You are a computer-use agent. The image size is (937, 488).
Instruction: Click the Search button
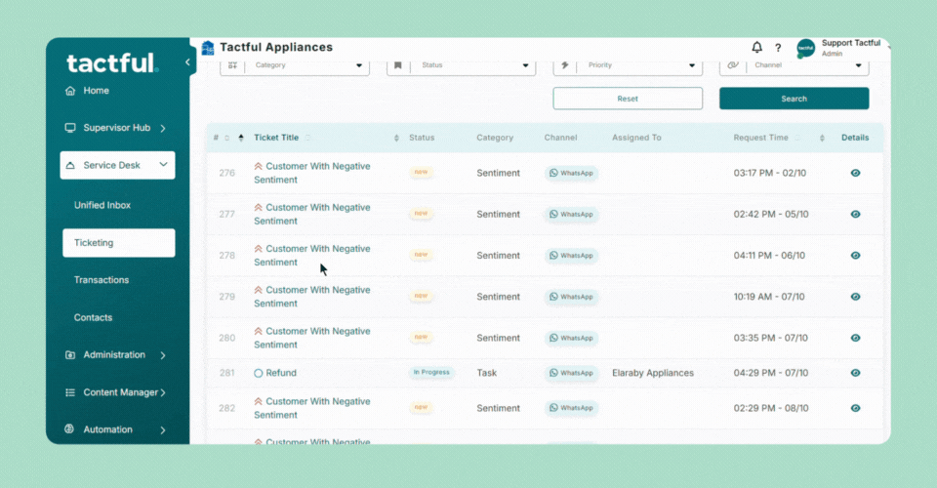[794, 99]
